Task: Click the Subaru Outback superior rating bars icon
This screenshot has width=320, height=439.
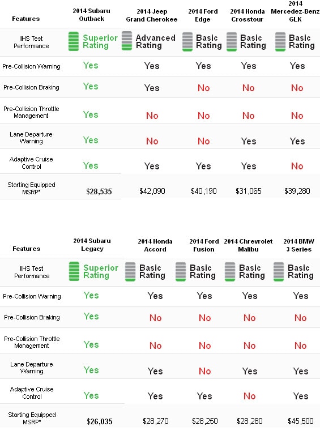Action: click(x=74, y=41)
